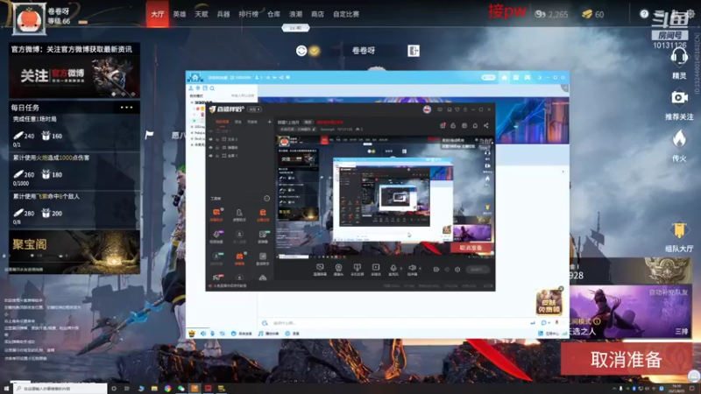The height and width of the screenshot is (394, 701).
Task: Click the 取消准备 cancel ready button
Action: click(626, 360)
